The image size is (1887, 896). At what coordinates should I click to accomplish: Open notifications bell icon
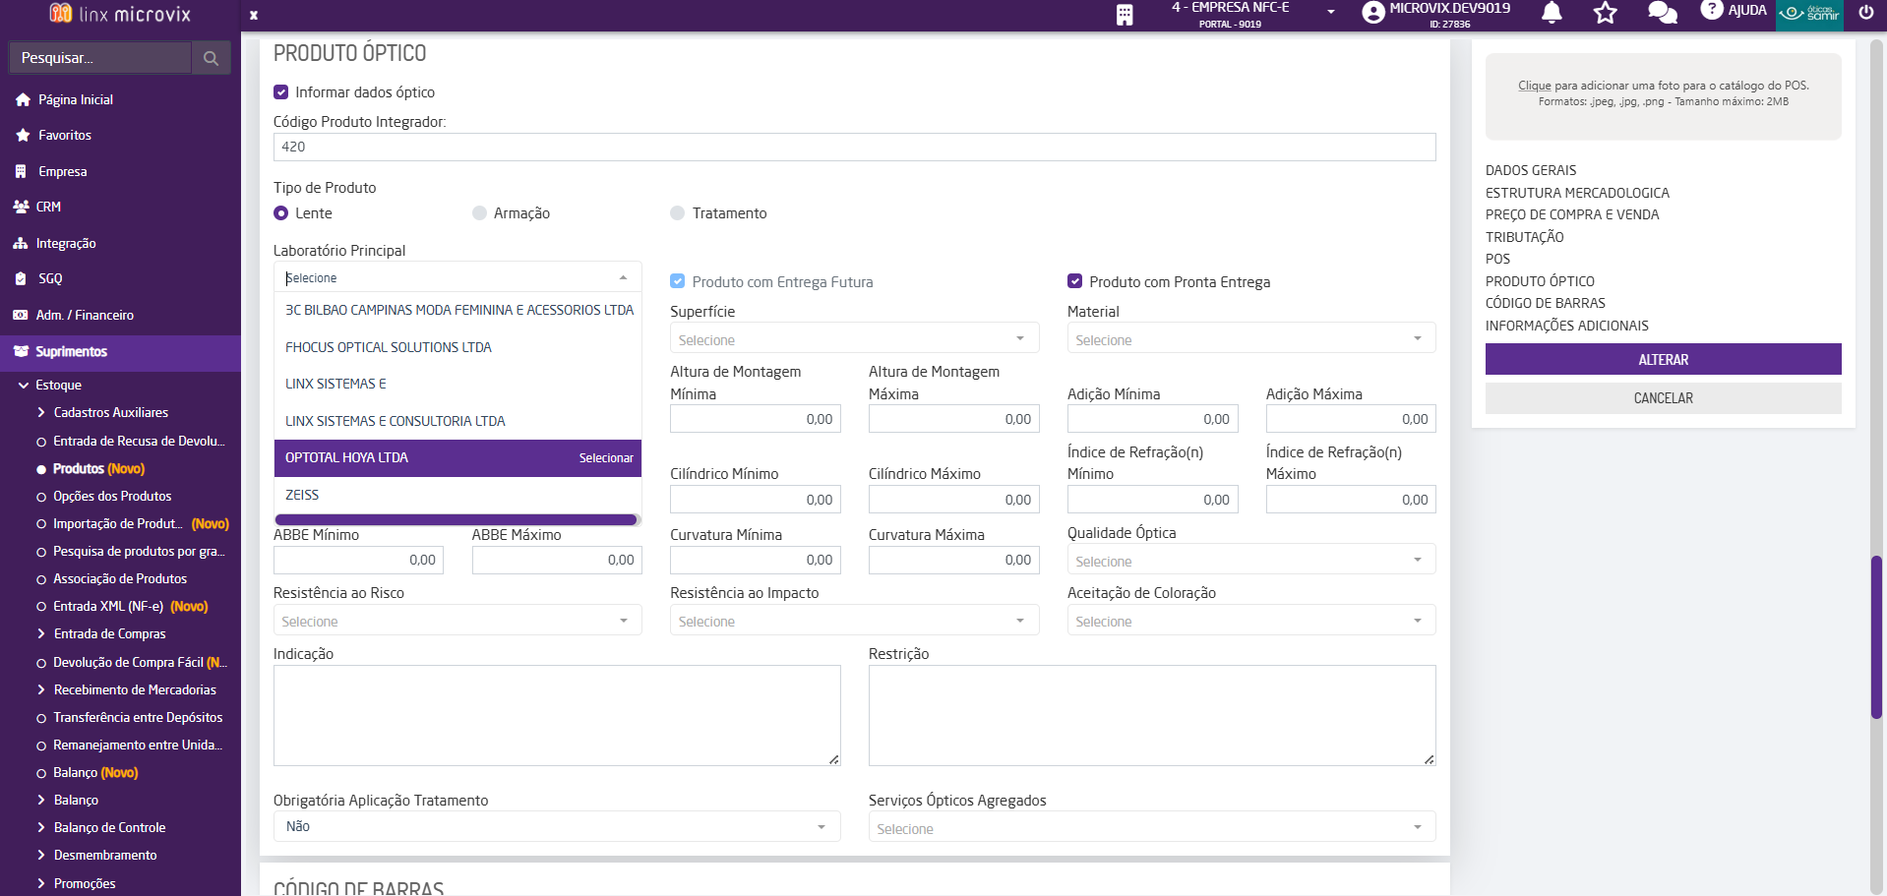click(x=1552, y=13)
